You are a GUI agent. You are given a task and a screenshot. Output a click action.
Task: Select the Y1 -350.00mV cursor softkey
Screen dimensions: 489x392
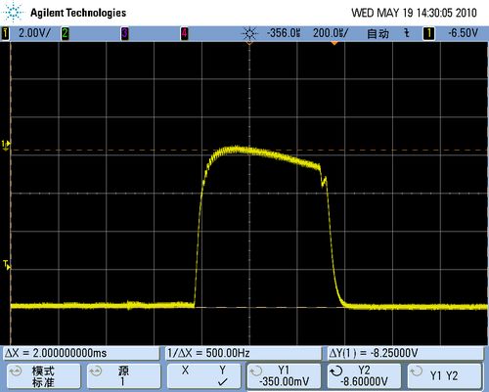[284, 375]
